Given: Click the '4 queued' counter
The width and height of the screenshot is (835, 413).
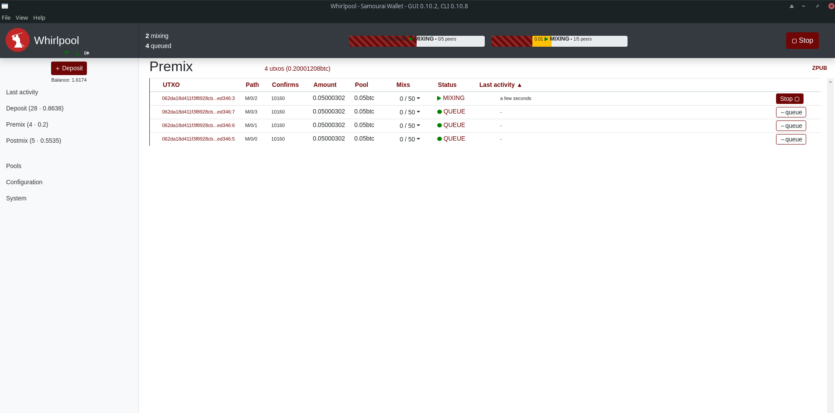Looking at the screenshot, I should [158, 46].
